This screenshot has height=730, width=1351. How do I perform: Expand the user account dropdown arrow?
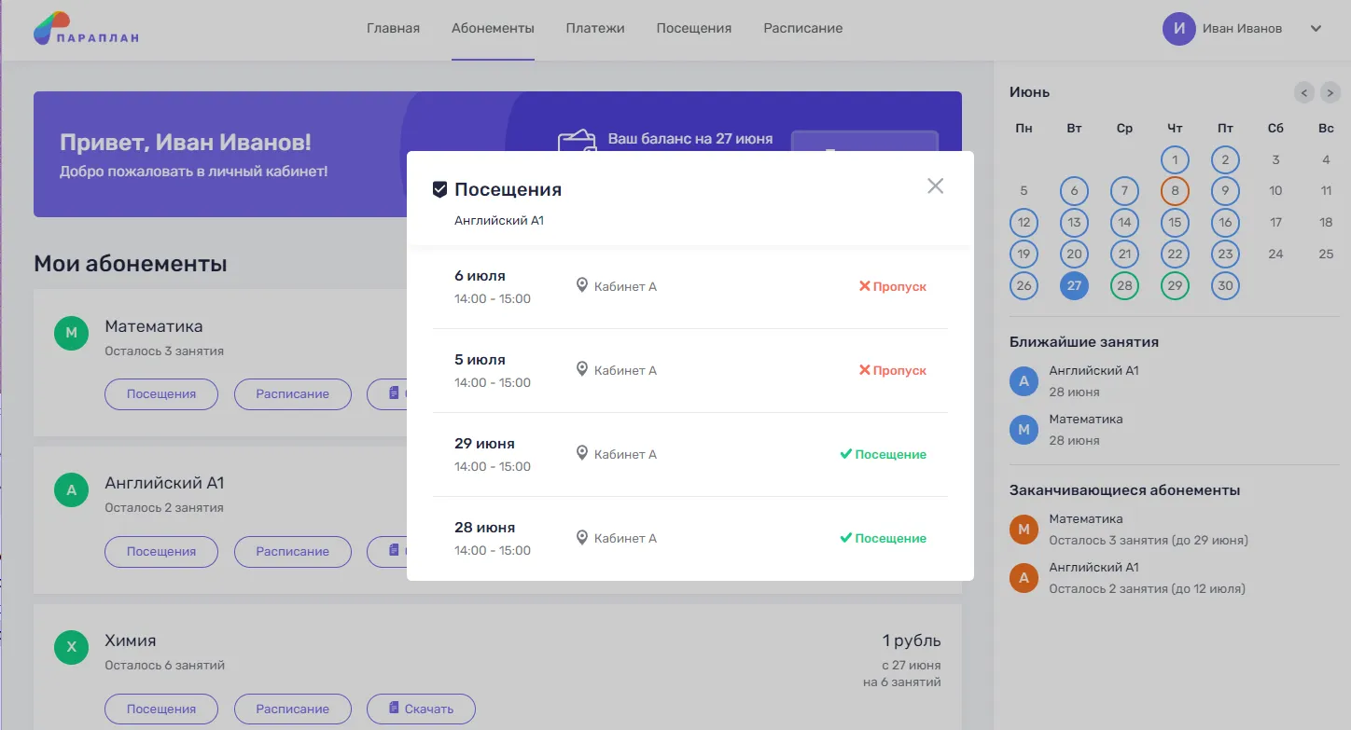(x=1316, y=29)
